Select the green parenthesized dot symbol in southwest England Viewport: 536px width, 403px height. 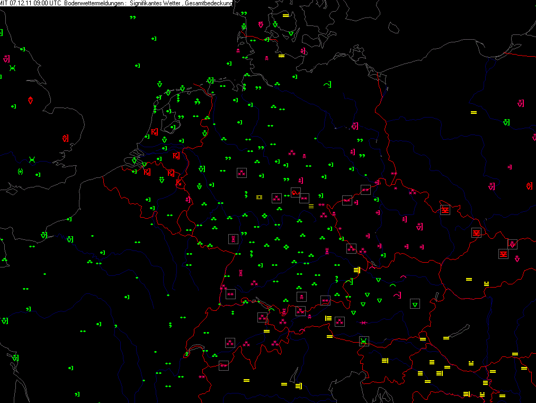tap(20, 171)
